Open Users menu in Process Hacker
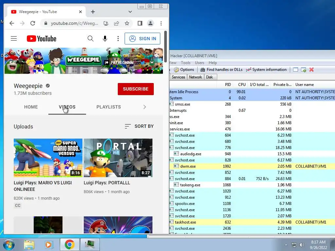Screen dimensions: 335x251 click(199, 63)
